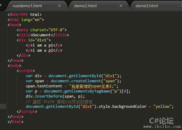Place cursor on the meta charset UTF-8 line

pyautogui.click(x=42, y=30)
